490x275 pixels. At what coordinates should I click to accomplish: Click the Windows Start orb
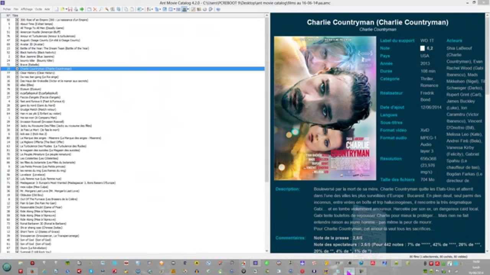click(x=7, y=267)
